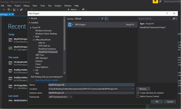The image size is (181, 109).
Task: Click the Quick Launch search box
Action: (x=172, y=1)
